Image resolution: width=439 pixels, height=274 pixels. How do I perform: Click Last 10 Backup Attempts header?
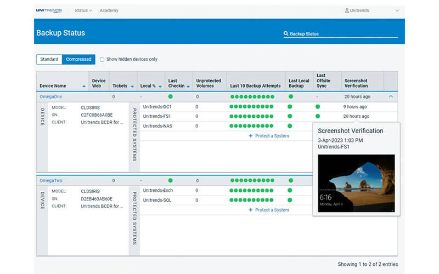255,86
